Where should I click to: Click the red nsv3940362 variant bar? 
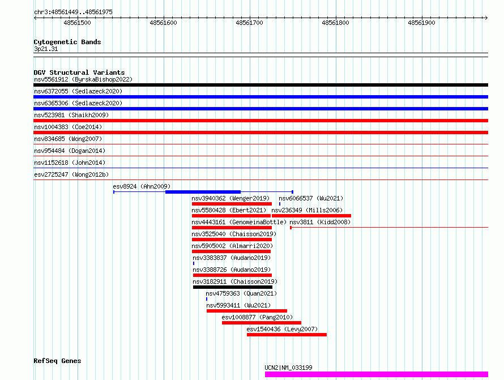pos(232,204)
